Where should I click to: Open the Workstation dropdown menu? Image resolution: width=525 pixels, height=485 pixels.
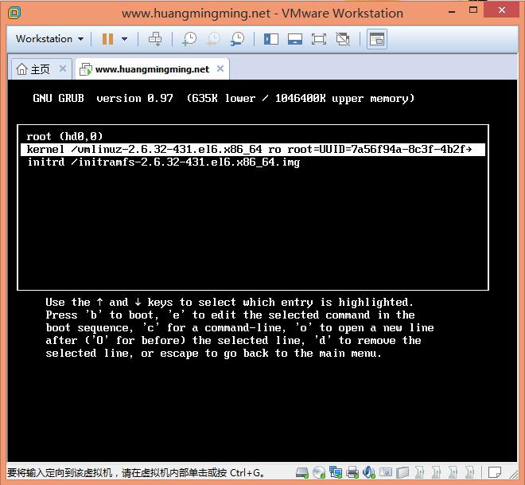click(49, 39)
